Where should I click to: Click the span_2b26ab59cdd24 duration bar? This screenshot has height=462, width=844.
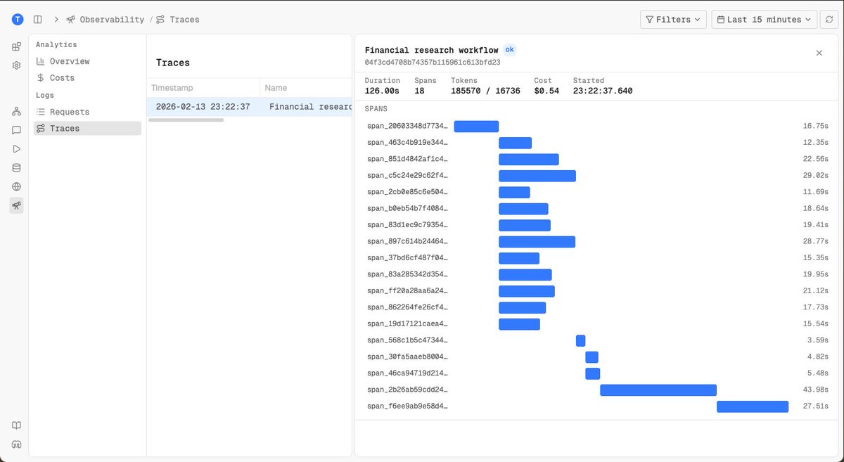658,390
